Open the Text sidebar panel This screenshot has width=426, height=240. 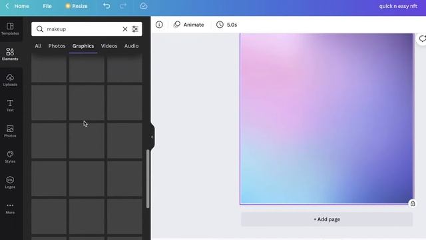click(10, 105)
